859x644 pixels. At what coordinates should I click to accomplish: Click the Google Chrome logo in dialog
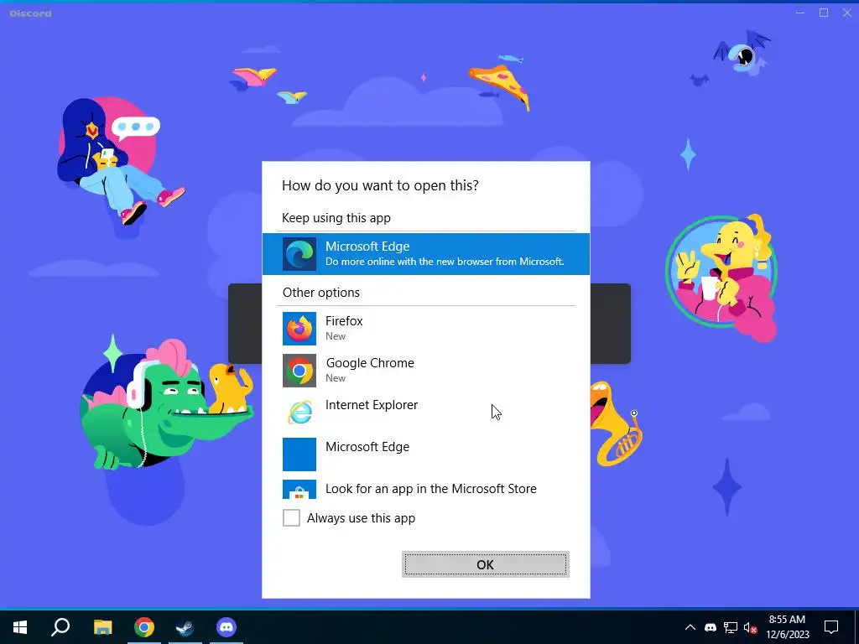pos(299,371)
